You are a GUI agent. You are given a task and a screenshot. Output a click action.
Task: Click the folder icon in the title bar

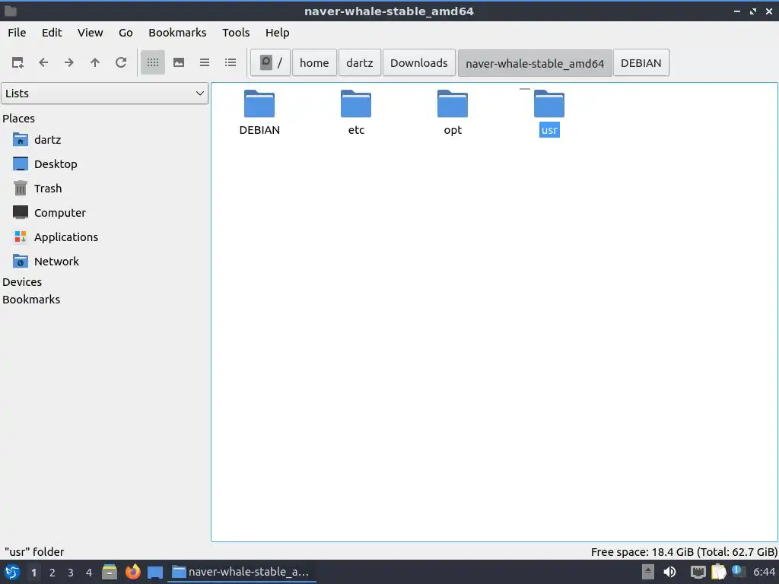(x=11, y=11)
